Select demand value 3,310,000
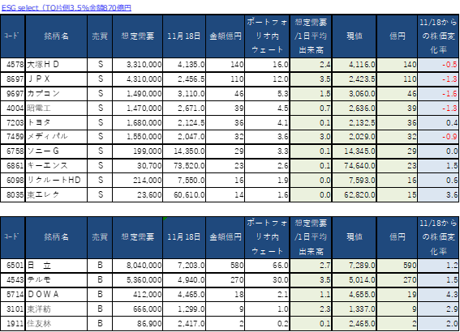The image size is (460, 332). pos(138,65)
